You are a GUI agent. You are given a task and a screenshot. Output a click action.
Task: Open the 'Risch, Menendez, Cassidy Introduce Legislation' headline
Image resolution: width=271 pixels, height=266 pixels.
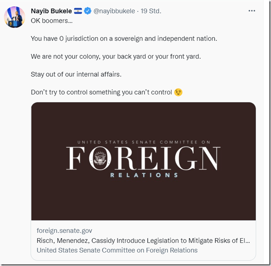pyautogui.click(x=143, y=241)
